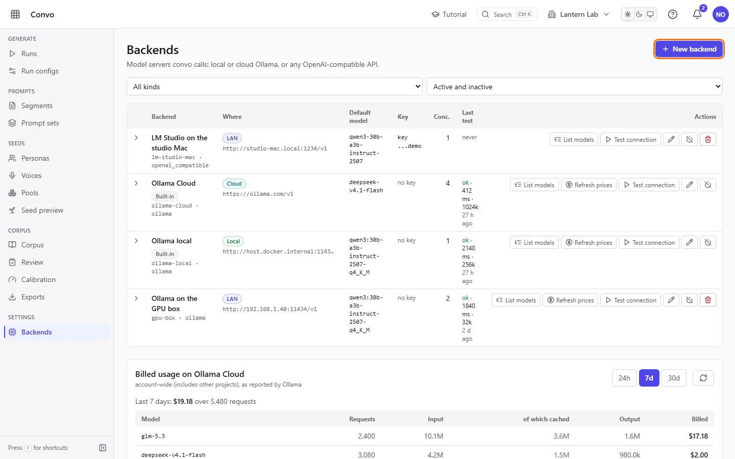
Task: List models for Ollama Cloud
Action: point(534,185)
